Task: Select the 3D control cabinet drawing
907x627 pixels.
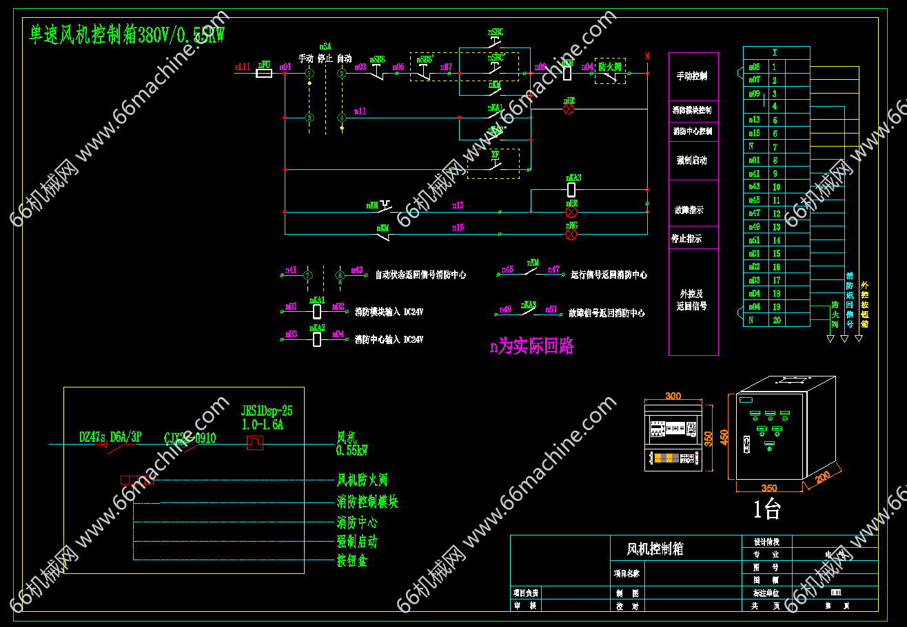Action: click(x=784, y=434)
